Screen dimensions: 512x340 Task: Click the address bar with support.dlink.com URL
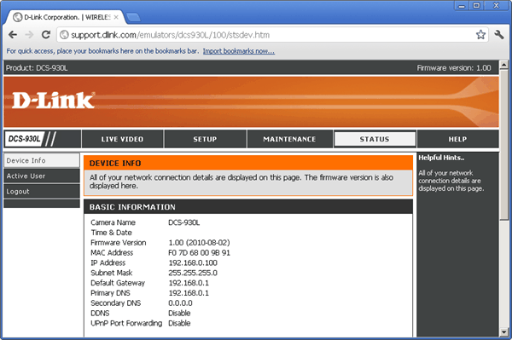(272, 35)
